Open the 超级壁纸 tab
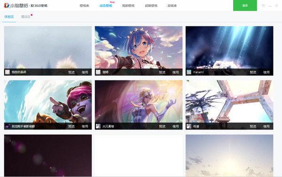The height and width of the screenshot is (177, 282). point(151,6)
